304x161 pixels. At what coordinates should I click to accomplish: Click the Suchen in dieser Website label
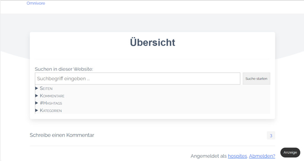[64, 69]
